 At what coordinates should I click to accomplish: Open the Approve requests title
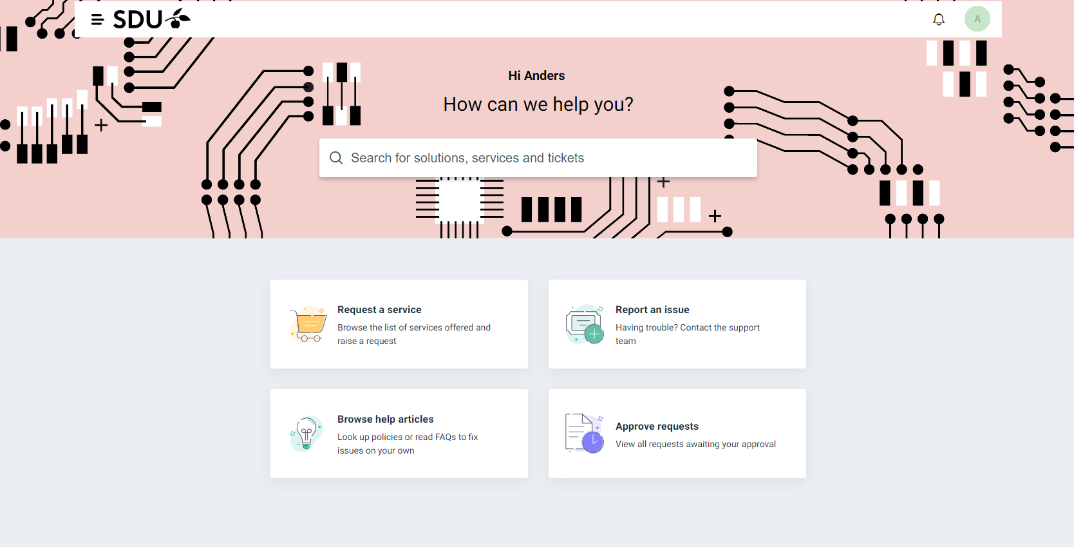657,427
